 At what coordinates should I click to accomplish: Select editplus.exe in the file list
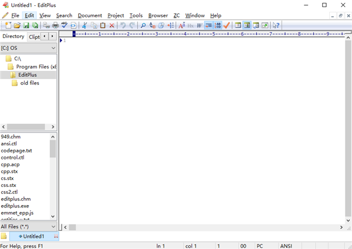(x=15, y=206)
